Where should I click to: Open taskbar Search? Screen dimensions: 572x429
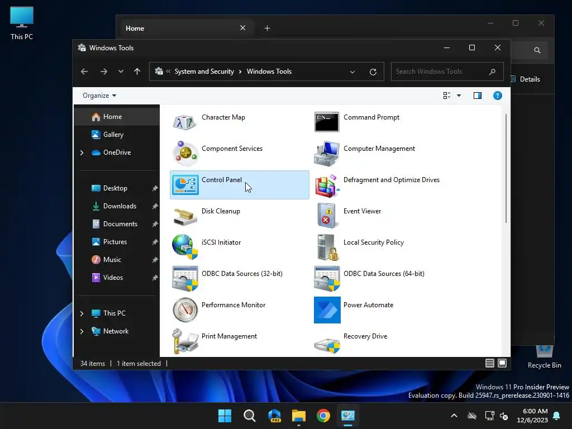pos(250,416)
